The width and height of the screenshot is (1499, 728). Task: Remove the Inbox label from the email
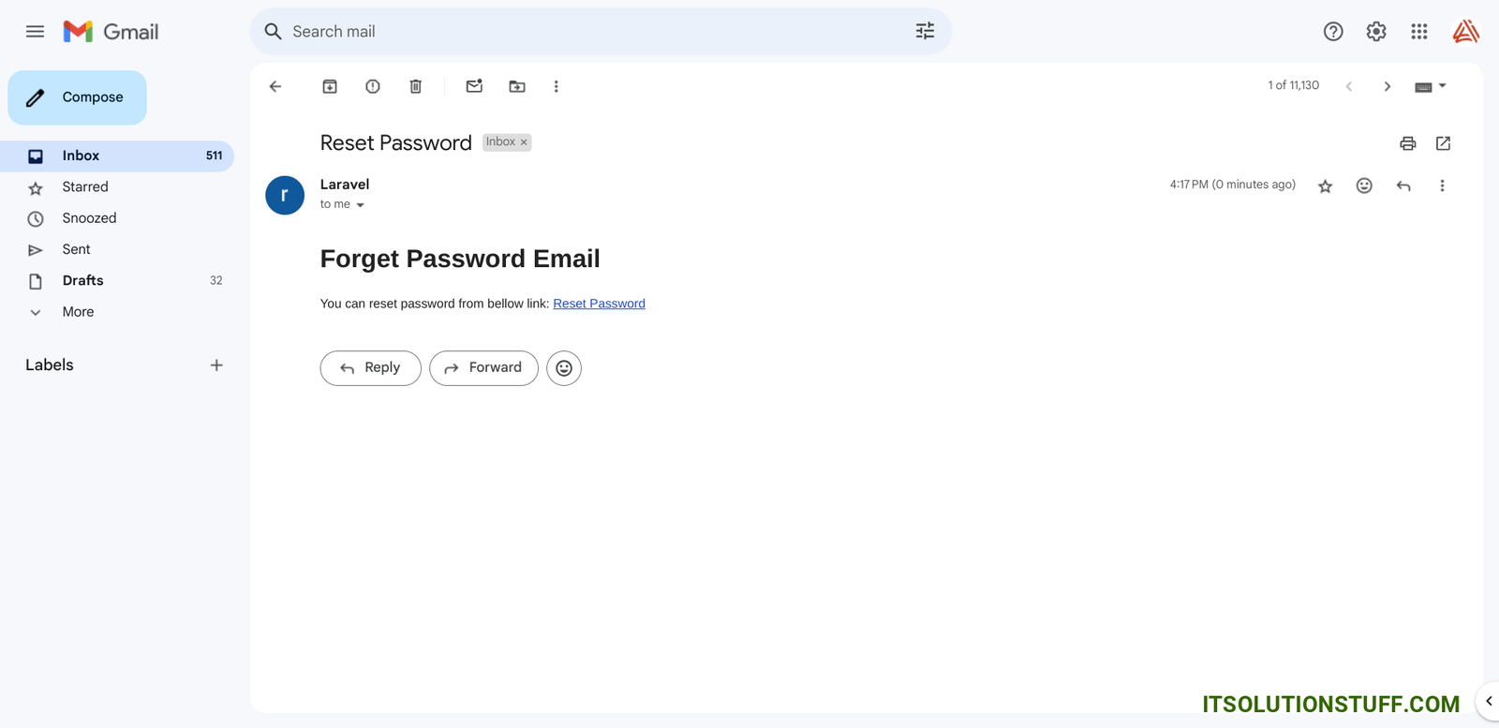pos(524,142)
